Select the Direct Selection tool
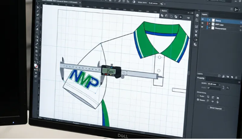The width and height of the screenshot is (242, 139). click(x=38, y=7)
